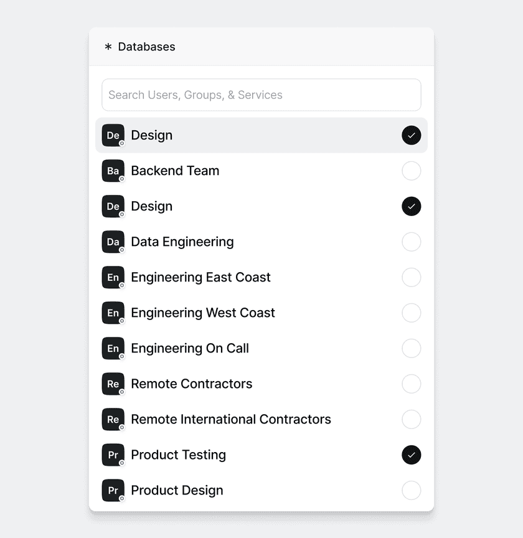Viewport: 523px width, 538px height.
Task: Check the Data Engineering circle
Action: click(x=411, y=242)
